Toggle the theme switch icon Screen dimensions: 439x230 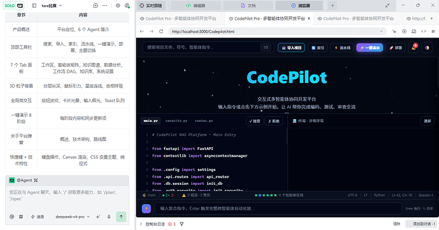[x=427, y=48]
